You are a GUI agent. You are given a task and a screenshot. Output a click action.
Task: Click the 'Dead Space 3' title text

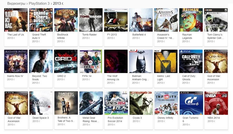pos(41,118)
